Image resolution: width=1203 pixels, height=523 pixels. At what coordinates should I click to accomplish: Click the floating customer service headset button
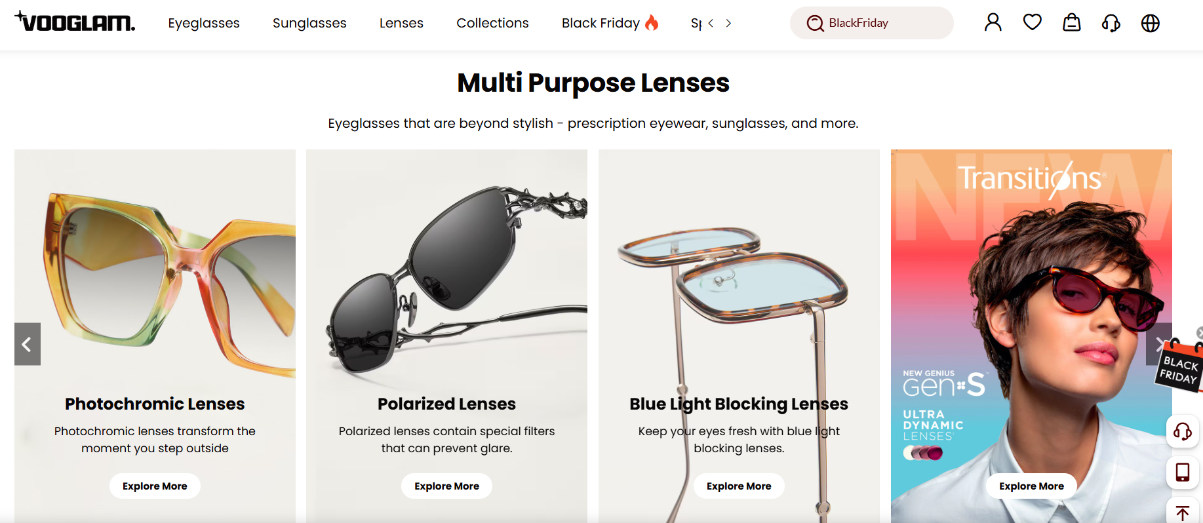(x=1182, y=431)
